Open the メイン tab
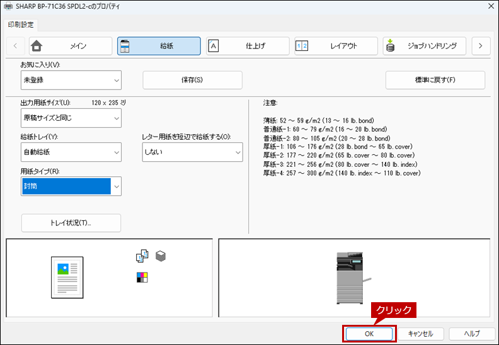The width and height of the screenshot is (499, 345). (71, 46)
